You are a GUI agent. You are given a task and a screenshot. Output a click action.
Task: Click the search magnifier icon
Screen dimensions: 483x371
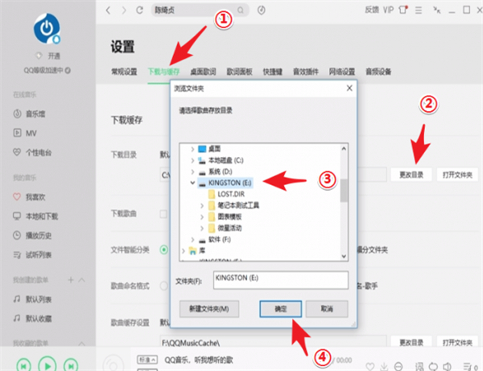[241, 10]
